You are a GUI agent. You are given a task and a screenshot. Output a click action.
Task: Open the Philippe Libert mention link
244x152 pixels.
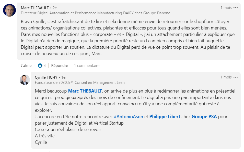click(165, 117)
